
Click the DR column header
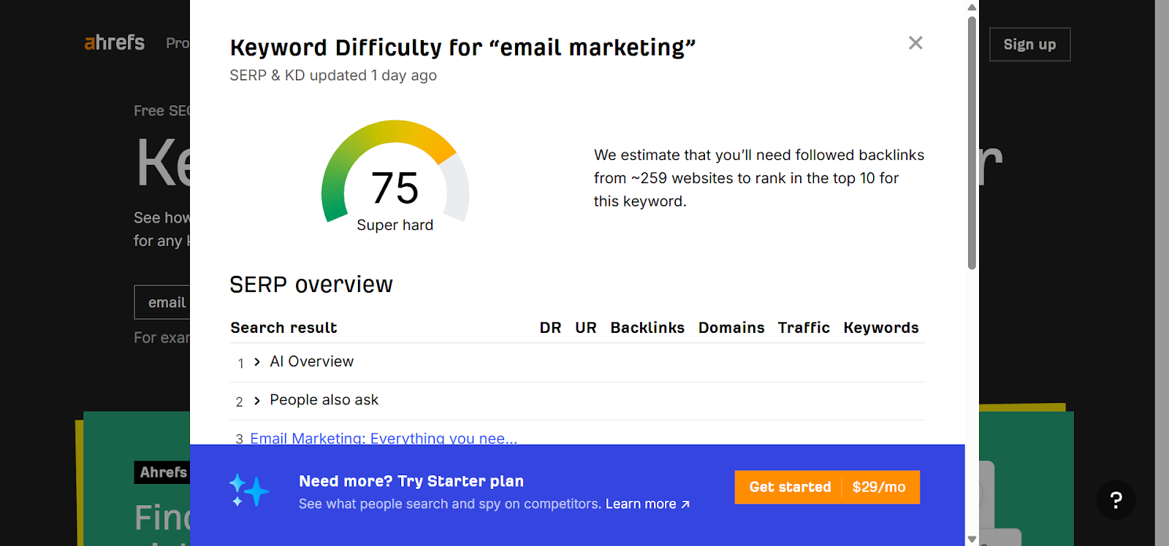click(550, 328)
